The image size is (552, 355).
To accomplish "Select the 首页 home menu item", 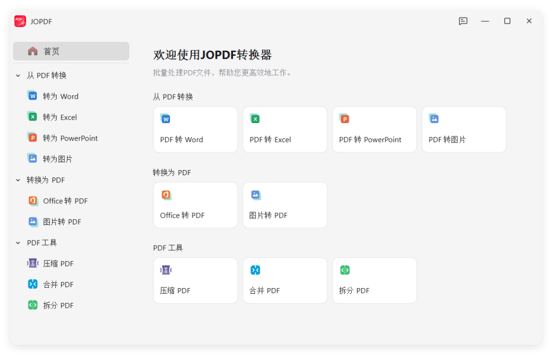I will pyautogui.click(x=71, y=51).
